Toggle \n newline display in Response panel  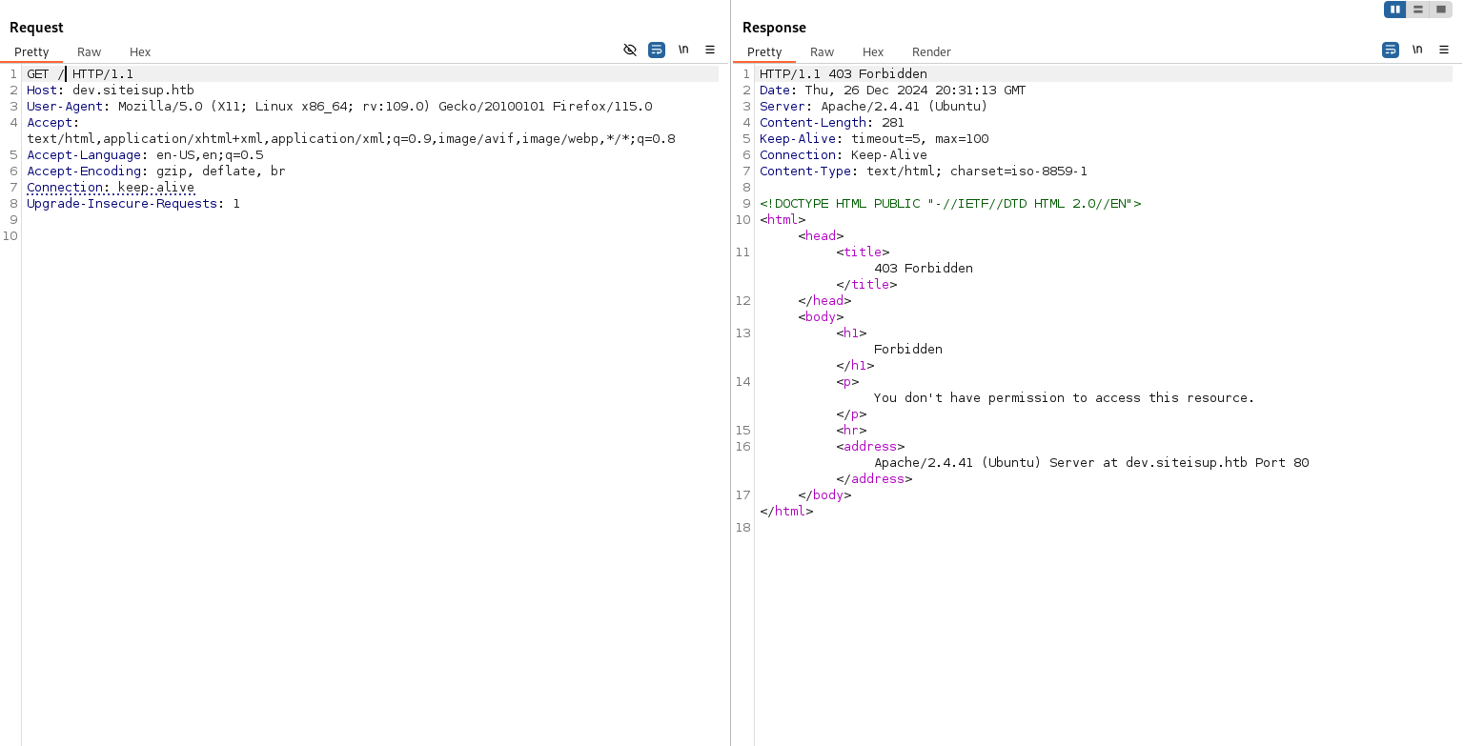pyautogui.click(x=1417, y=50)
